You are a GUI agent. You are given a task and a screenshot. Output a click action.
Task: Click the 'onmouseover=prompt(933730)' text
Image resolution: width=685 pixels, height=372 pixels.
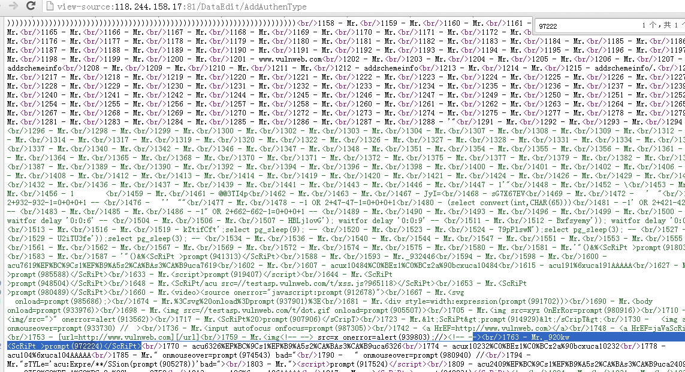(x=61, y=328)
